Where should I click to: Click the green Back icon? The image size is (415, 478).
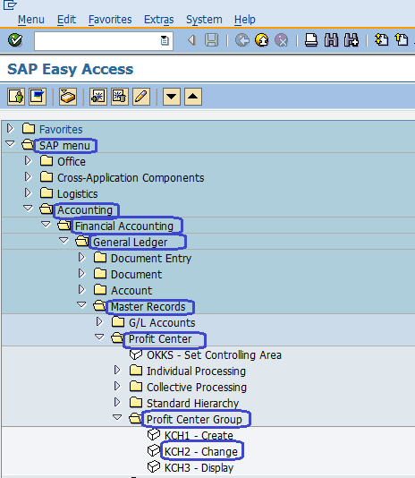242,40
